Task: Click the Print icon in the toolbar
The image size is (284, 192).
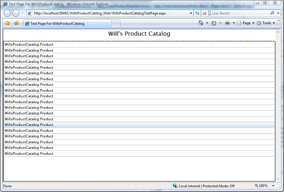Action: click(227, 23)
